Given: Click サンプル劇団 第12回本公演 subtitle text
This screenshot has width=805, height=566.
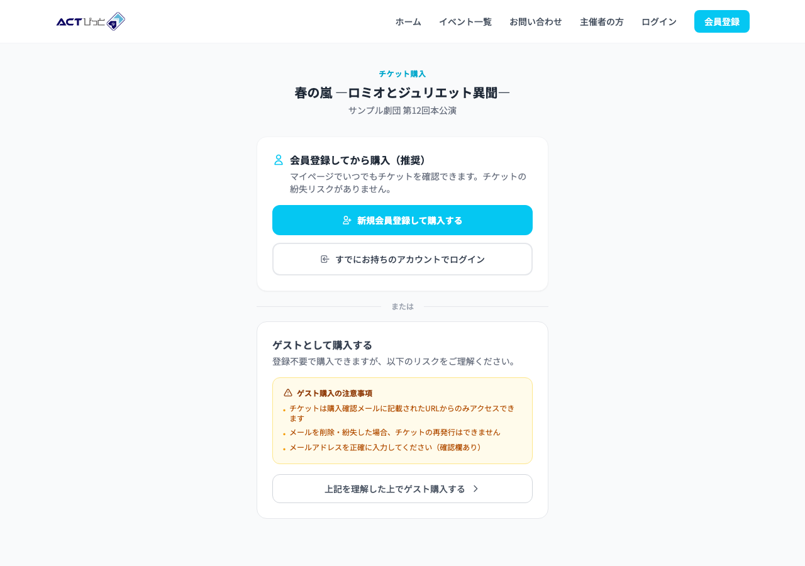Looking at the screenshot, I should coord(402,110).
